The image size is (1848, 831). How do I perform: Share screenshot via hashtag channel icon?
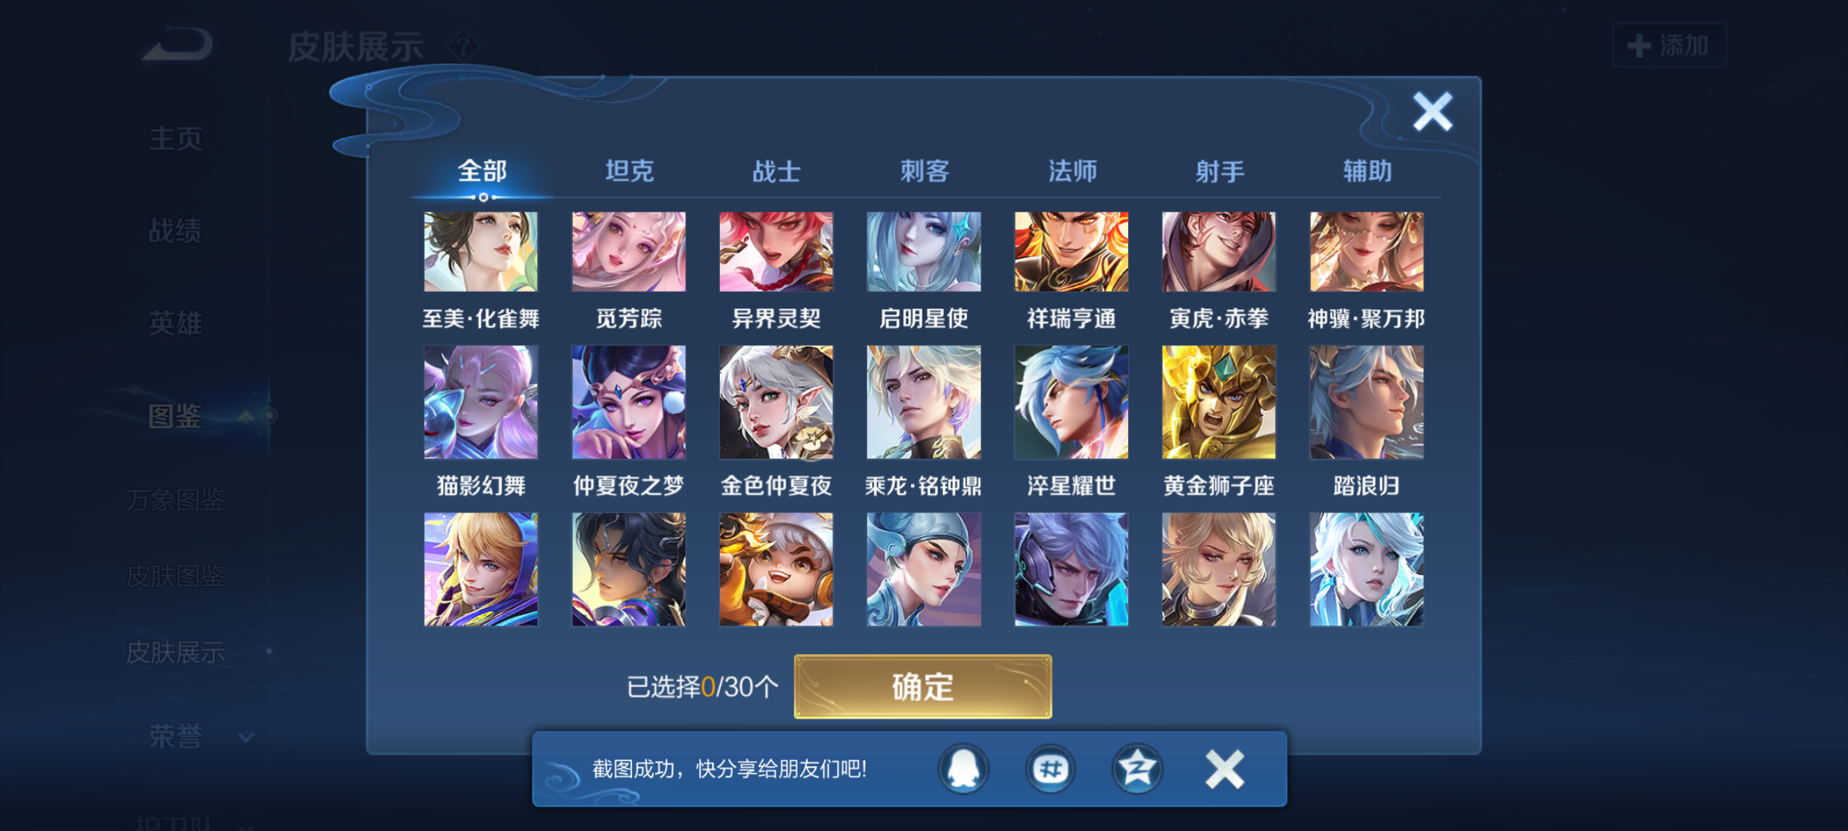(x=1050, y=768)
